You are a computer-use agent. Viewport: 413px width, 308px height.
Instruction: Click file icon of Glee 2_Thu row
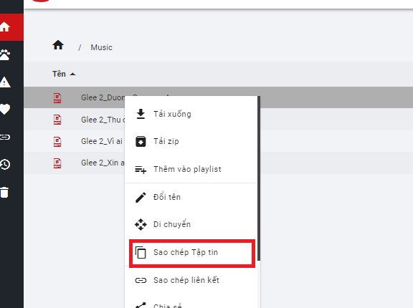(57, 120)
